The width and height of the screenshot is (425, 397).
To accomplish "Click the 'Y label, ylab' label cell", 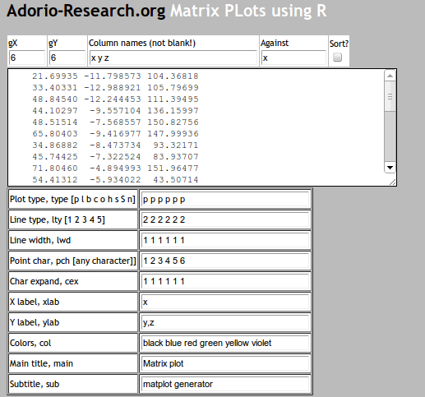I will point(73,322).
